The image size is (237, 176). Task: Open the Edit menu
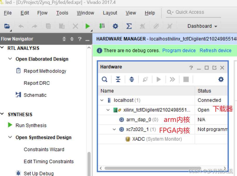point(25,13)
